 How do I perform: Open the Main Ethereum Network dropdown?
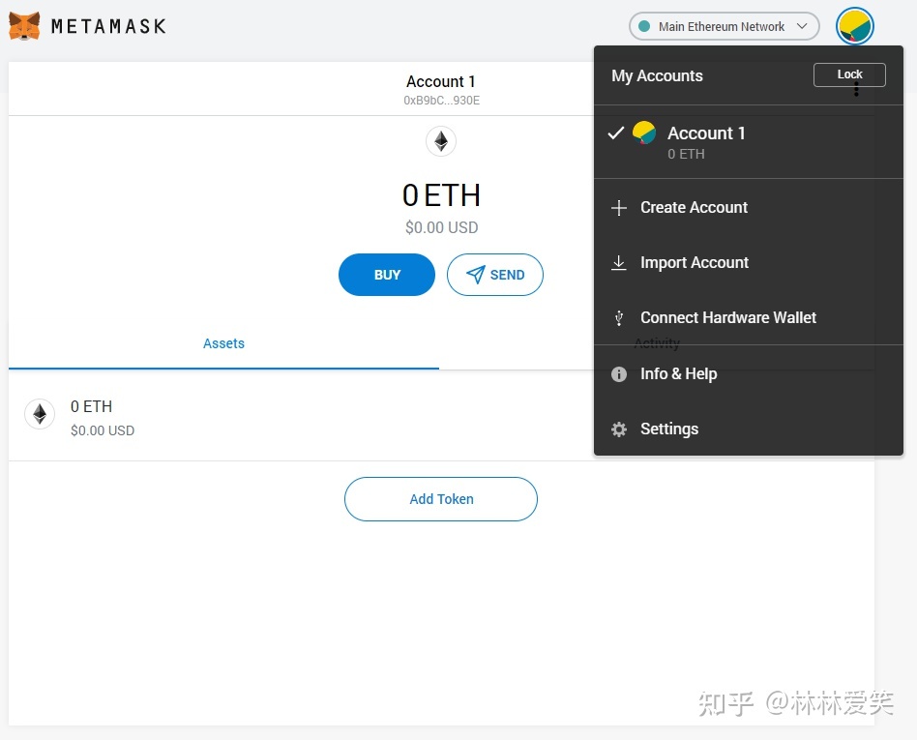(x=724, y=26)
